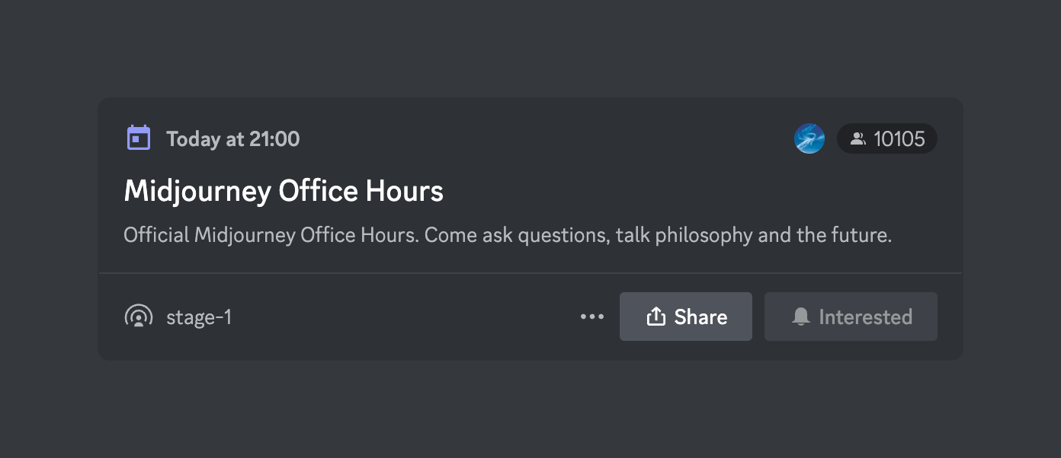Enable event notification via the bell toggle
1061x458 pixels.
coord(851,316)
